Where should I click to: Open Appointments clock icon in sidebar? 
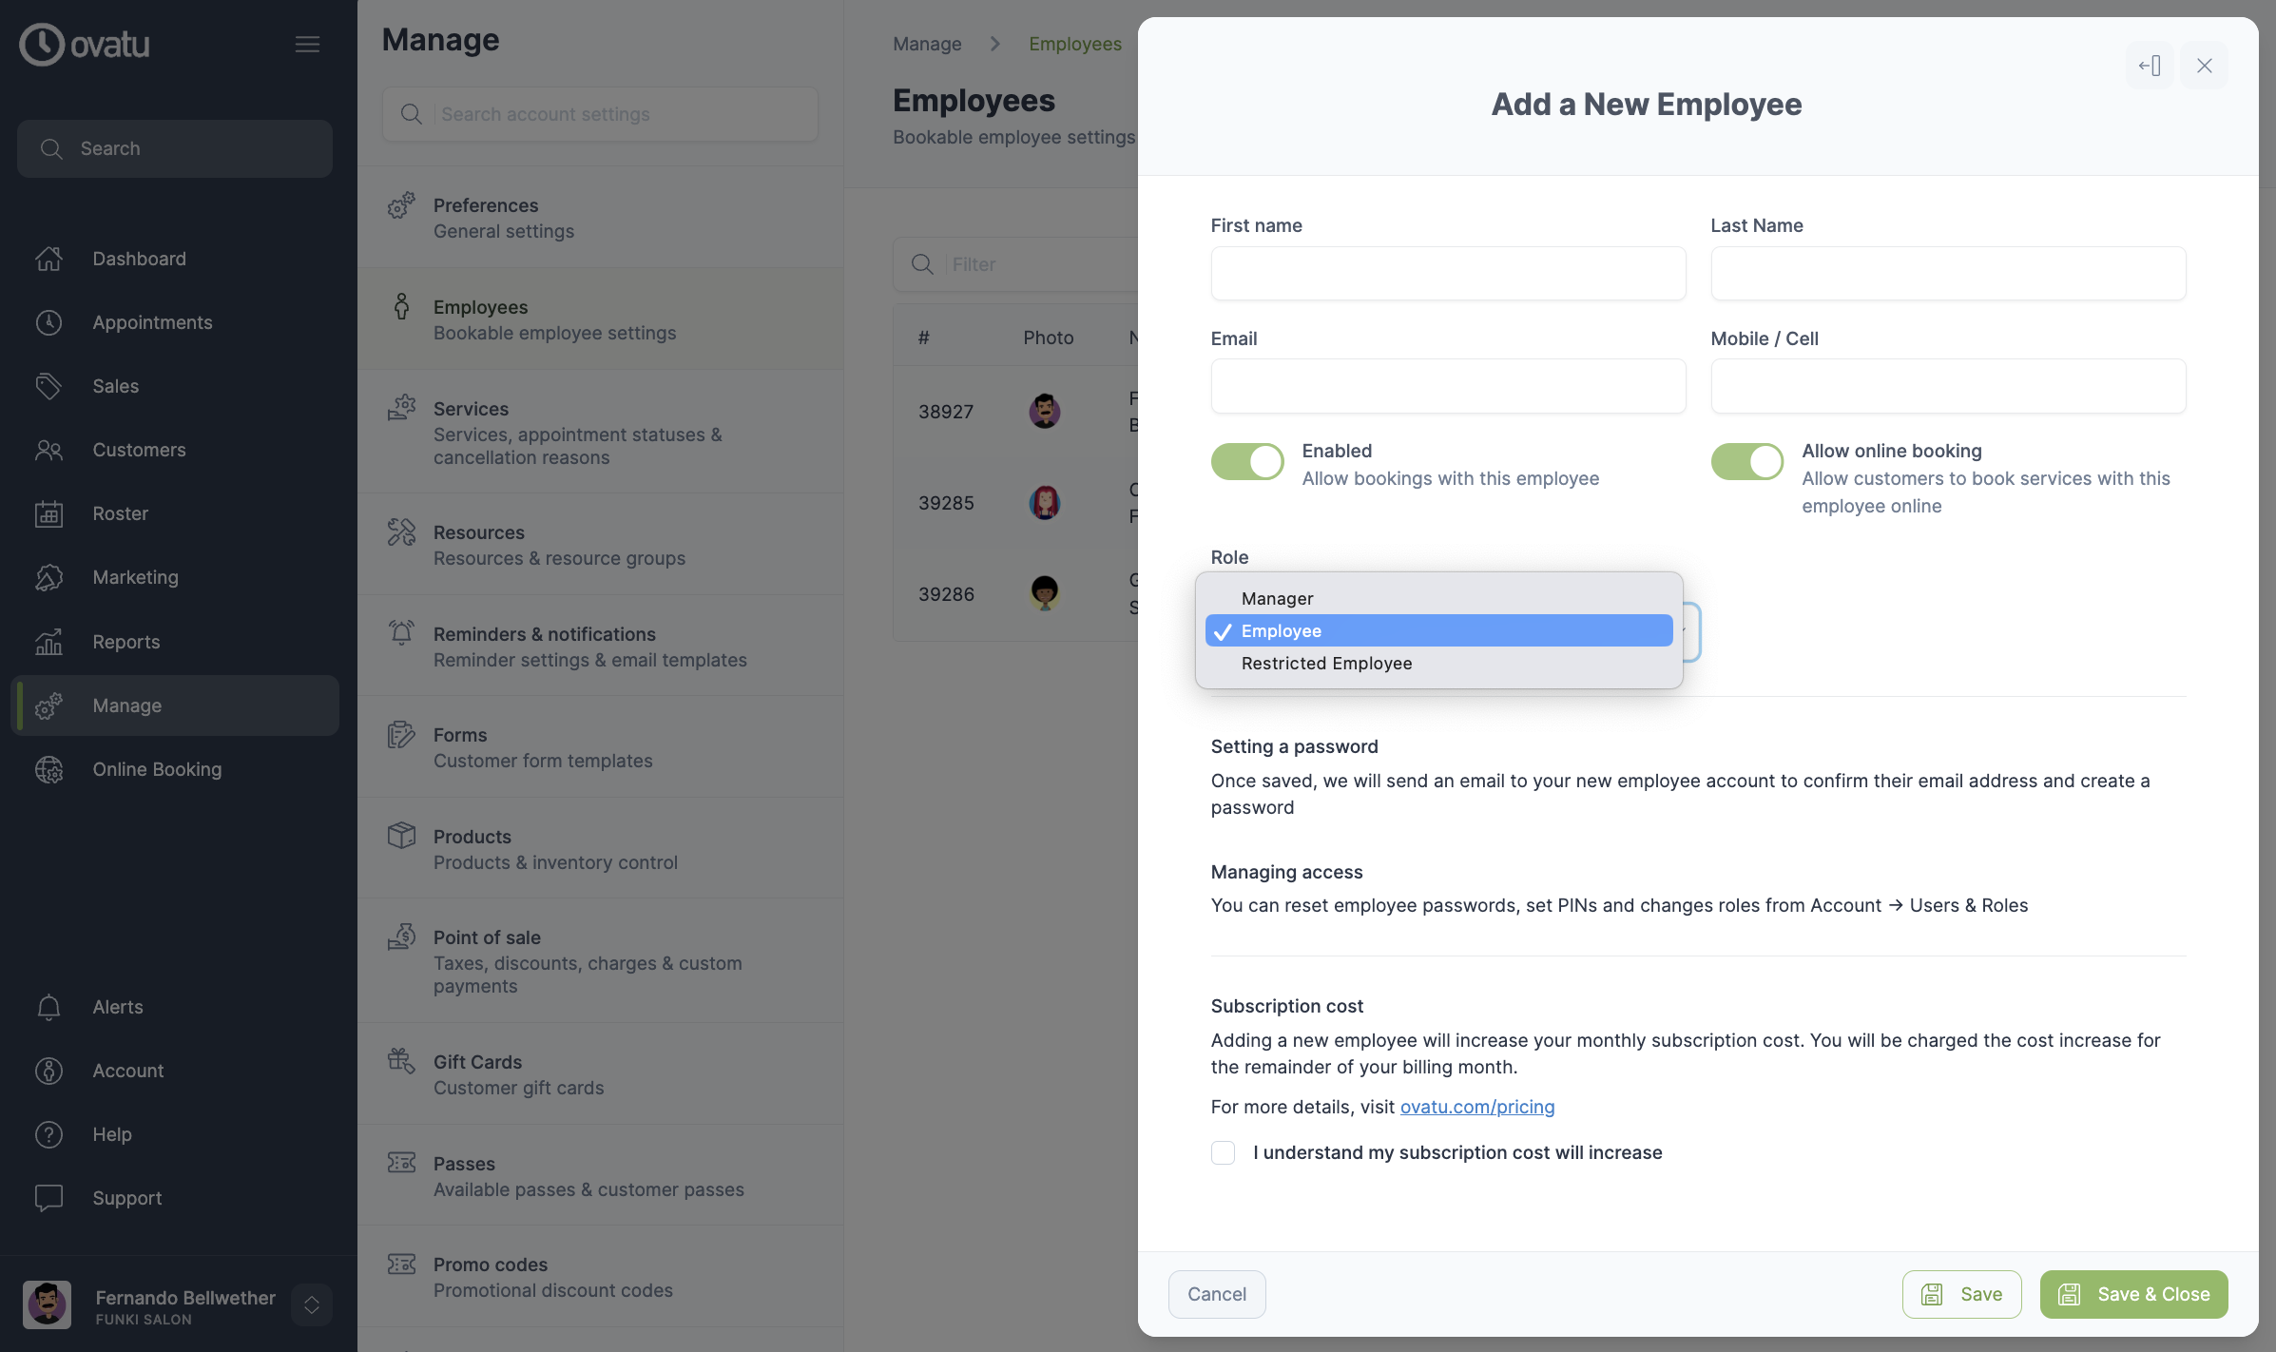[x=49, y=322]
